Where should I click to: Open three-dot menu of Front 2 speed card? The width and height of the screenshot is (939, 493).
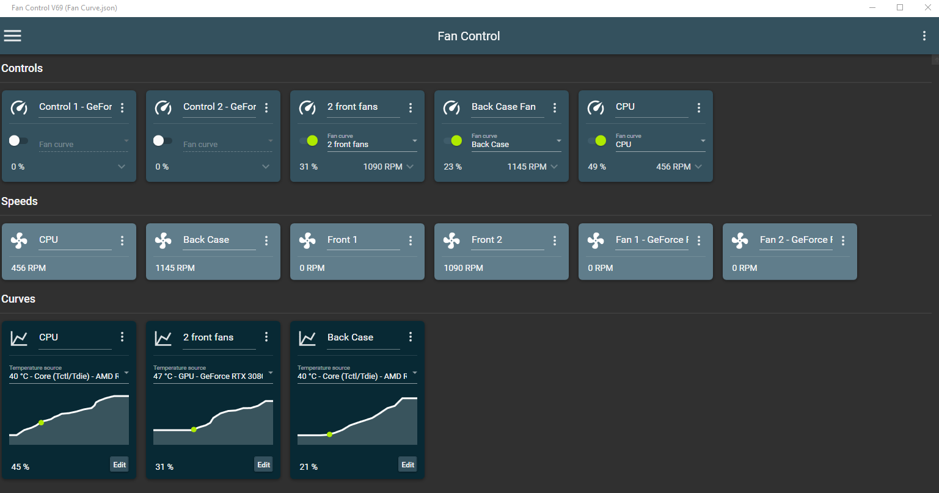(555, 241)
